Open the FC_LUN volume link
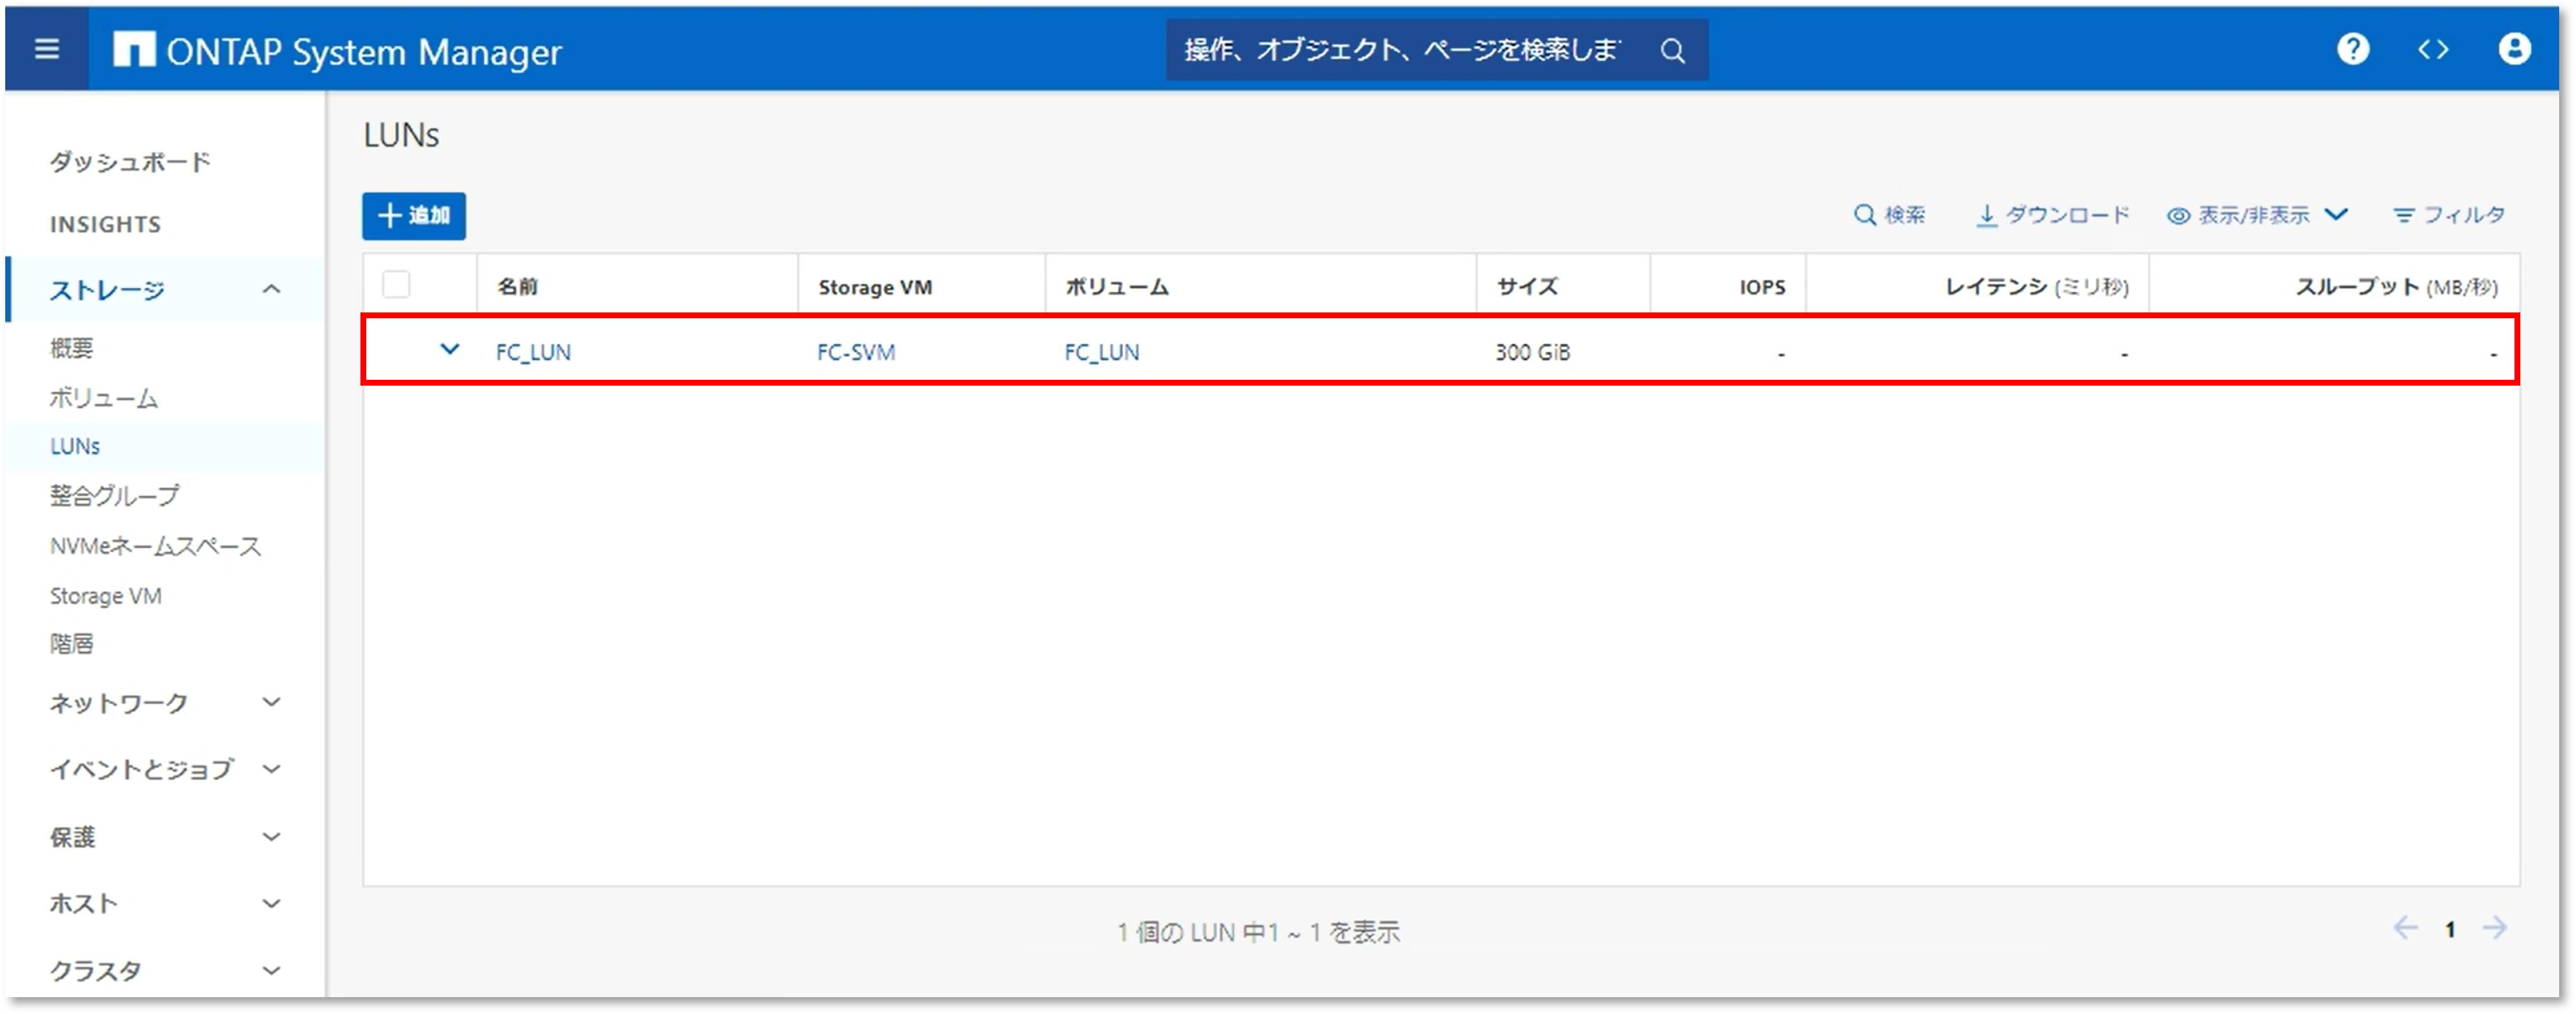Image resolution: width=2576 pixels, height=1014 pixels. (1101, 353)
